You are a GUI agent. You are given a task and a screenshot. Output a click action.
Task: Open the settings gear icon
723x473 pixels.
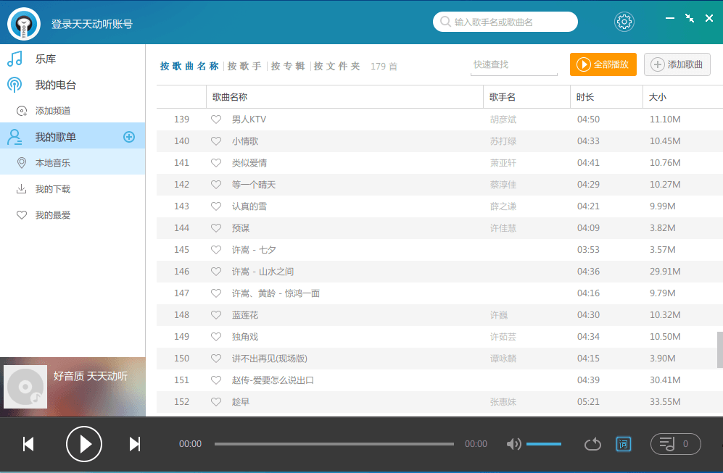[x=624, y=22]
